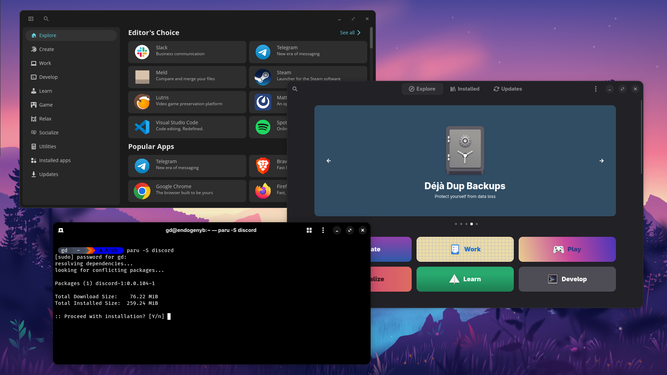Open the Steam app card
This screenshot has height=375, width=667.
tap(308, 74)
